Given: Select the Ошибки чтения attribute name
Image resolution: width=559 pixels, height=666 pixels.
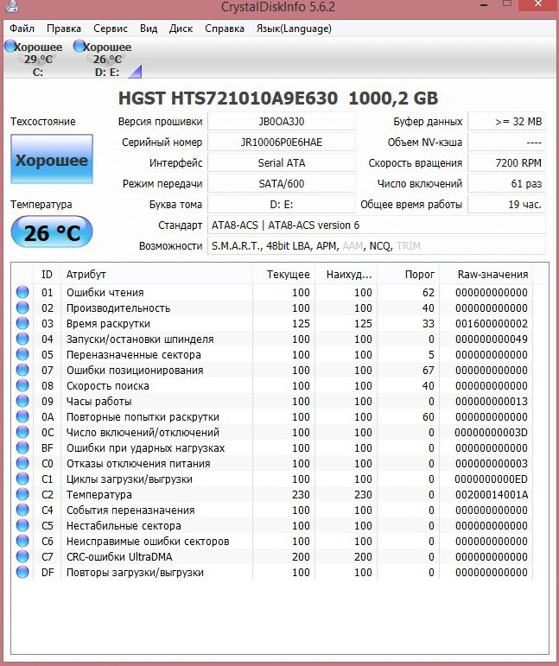Looking at the screenshot, I should [x=105, y=293].
